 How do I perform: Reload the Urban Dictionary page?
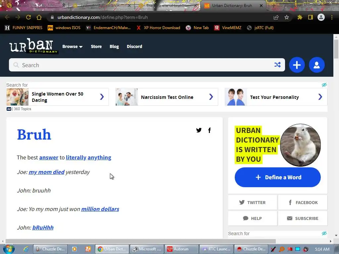28,17
